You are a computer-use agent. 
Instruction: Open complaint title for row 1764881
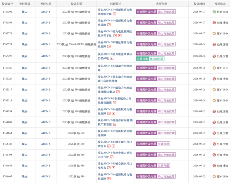(x=115, y=122)
